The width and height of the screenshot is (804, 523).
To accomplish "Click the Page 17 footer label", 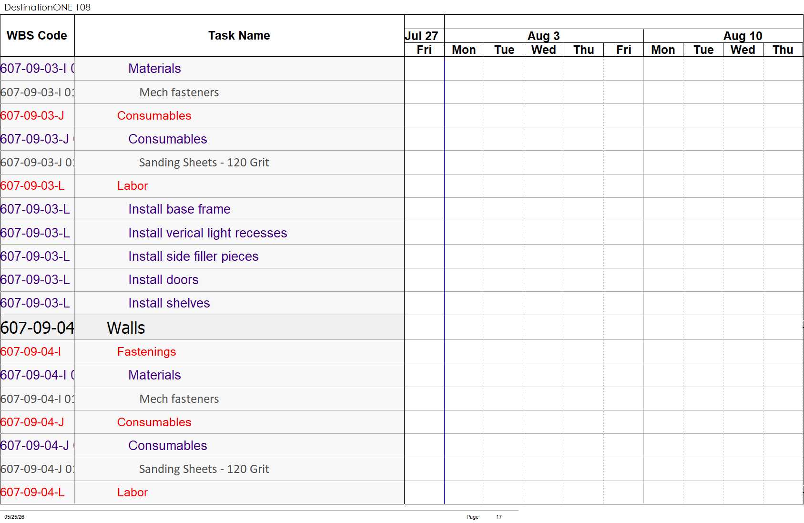I will (x=484, y=517).
